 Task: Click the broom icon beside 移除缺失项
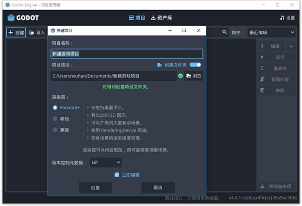pos(262,186)
